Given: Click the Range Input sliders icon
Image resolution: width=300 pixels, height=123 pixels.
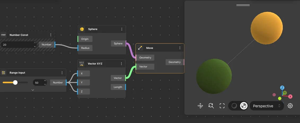Looking at the screenshot, I should click(x=3, y=73).
